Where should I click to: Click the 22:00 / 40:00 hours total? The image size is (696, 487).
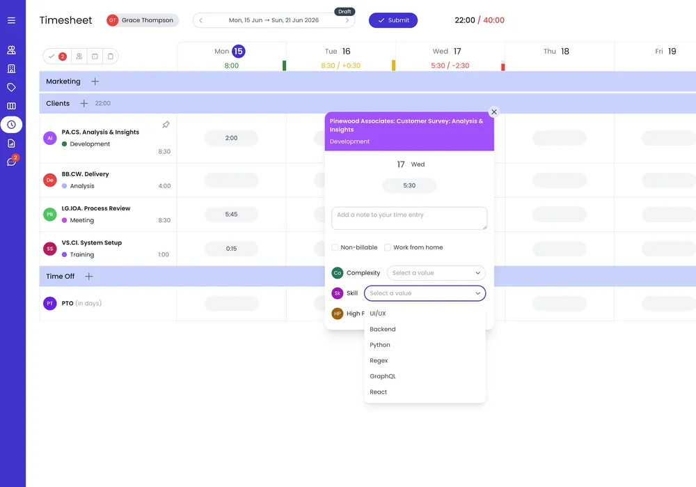pyautogui.click(x=480, y=20)
